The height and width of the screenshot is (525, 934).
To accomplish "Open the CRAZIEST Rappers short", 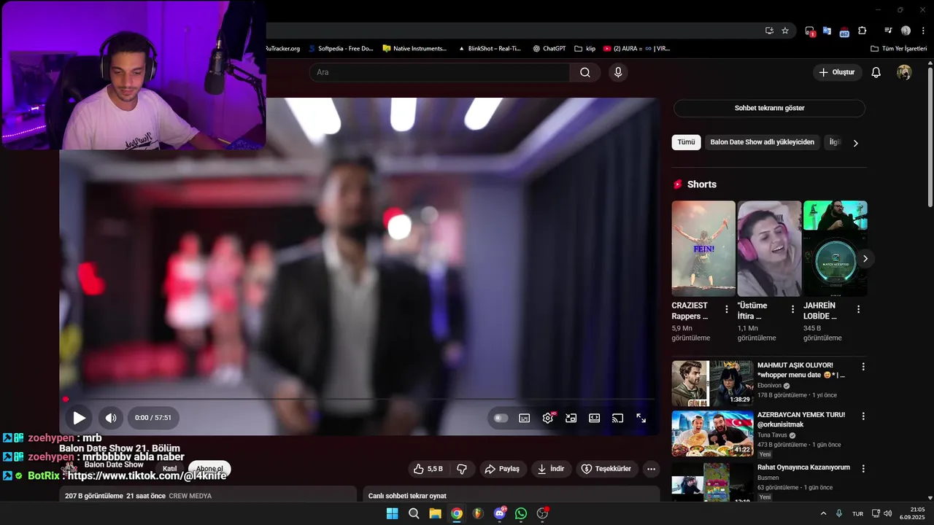I will pyautogui.click(x=703, y=248).
